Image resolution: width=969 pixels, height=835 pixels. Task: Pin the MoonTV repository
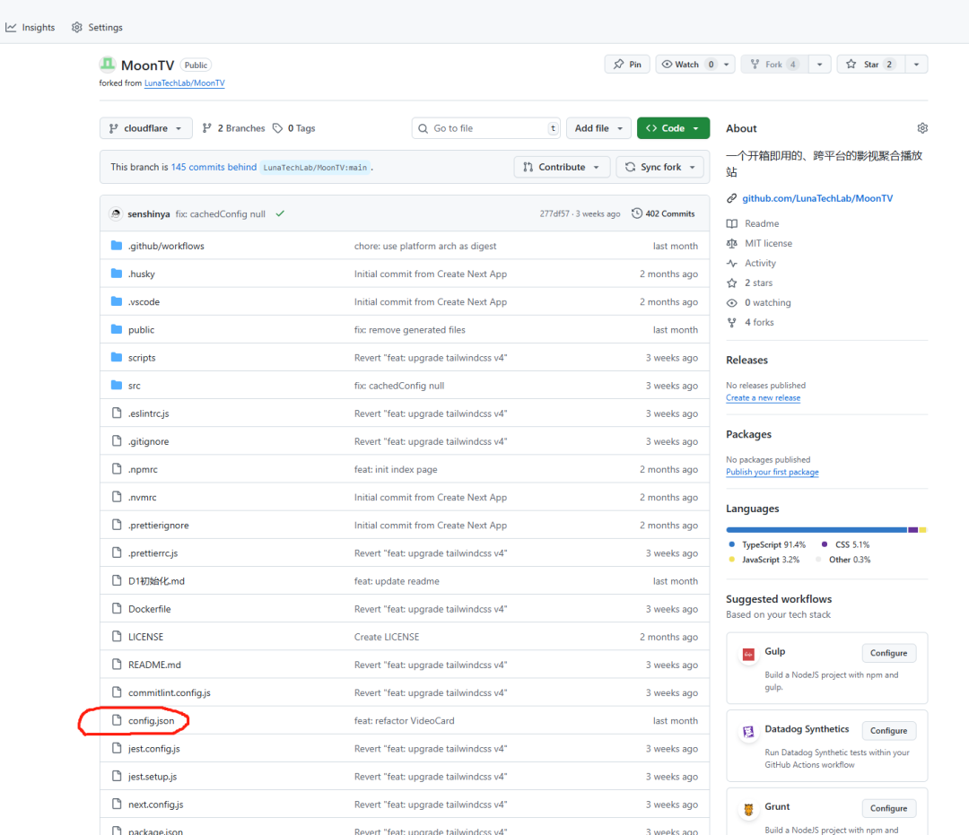[627, 65]
